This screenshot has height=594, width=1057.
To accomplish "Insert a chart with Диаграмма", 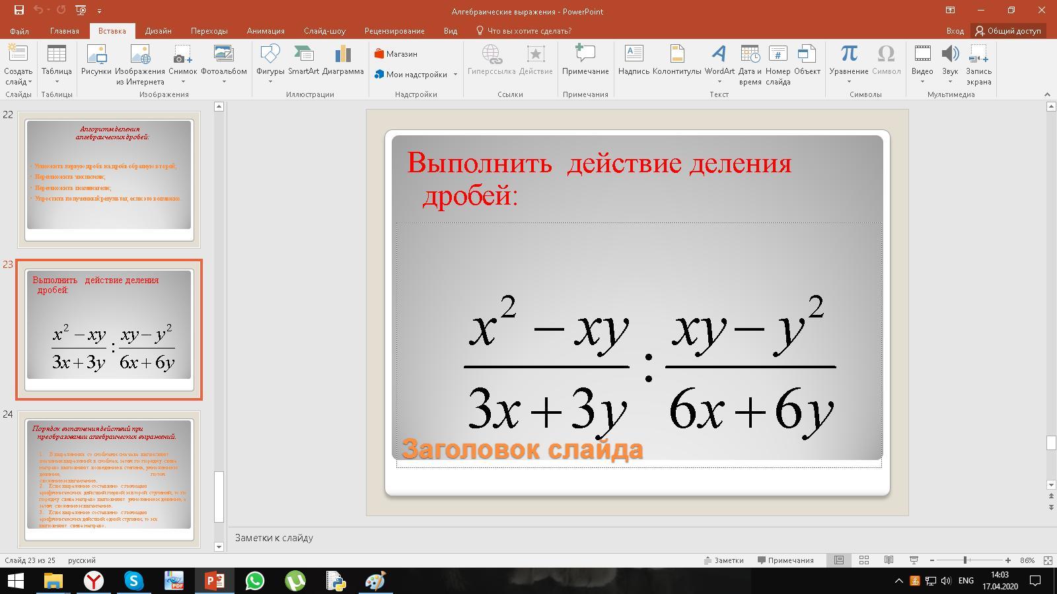I will 343,59.
